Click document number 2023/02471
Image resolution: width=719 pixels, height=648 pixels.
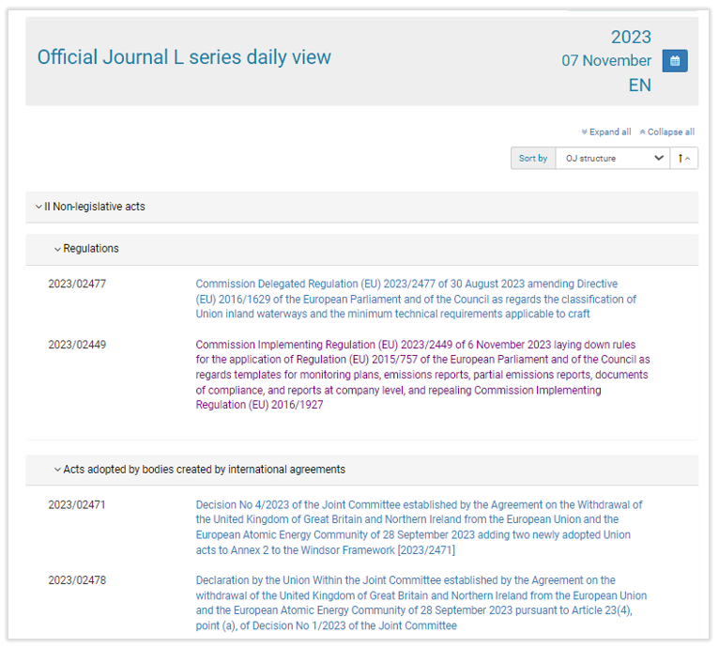[77, 505]
